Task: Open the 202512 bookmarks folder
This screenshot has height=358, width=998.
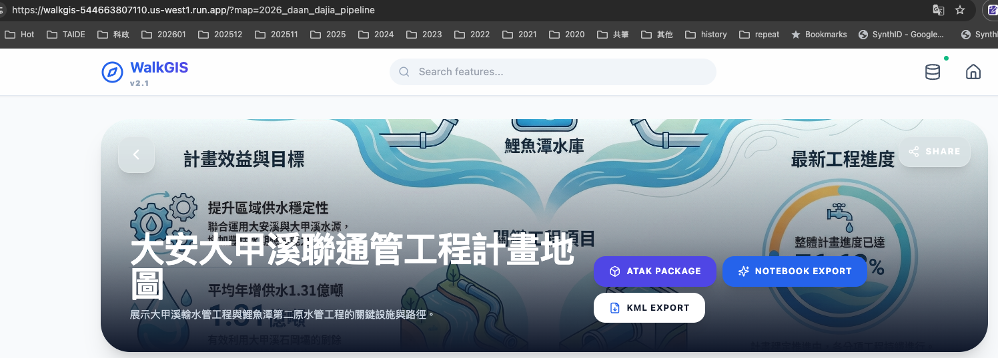Action: (x=220, y=34)
